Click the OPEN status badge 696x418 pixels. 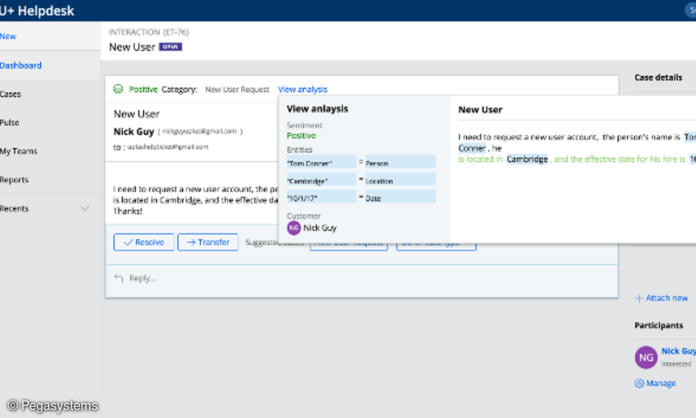click(171, 47)
